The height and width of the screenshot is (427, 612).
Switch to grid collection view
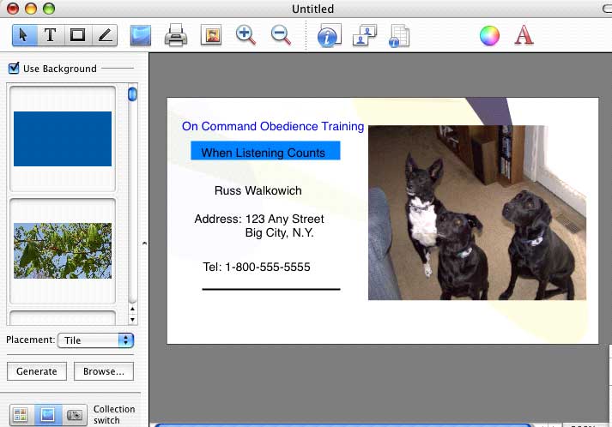(21, 415)
